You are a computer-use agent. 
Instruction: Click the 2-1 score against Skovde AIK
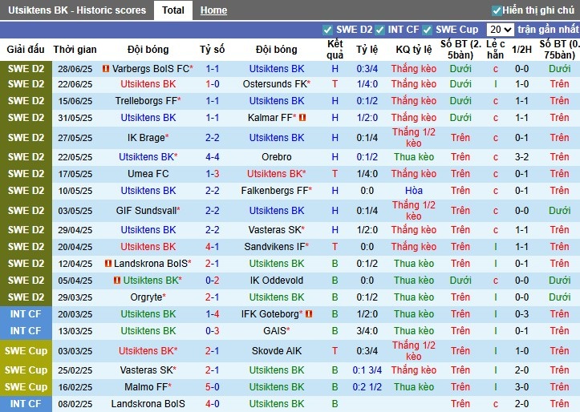[x=213, y=351]
